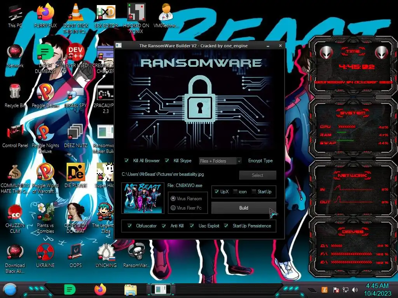Click the TIME widget panel on right
This screenshot has height=298, width=398.
353,66
